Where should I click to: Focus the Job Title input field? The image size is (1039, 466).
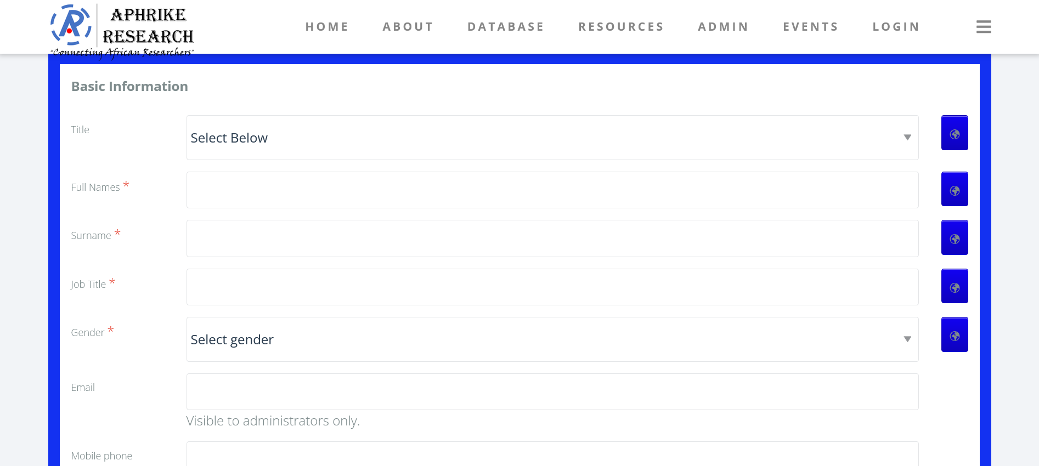552,287
